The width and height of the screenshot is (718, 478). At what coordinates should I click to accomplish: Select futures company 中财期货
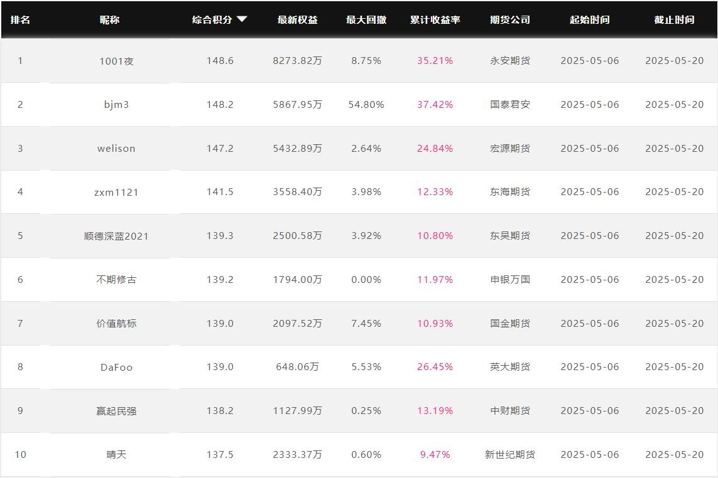(510, 411)
